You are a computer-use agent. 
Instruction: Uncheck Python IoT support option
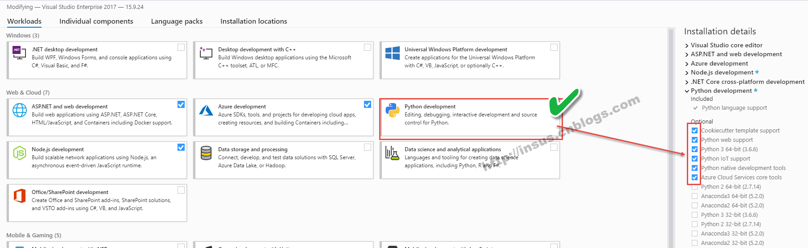pyautogui.click(x=694, y=159)
